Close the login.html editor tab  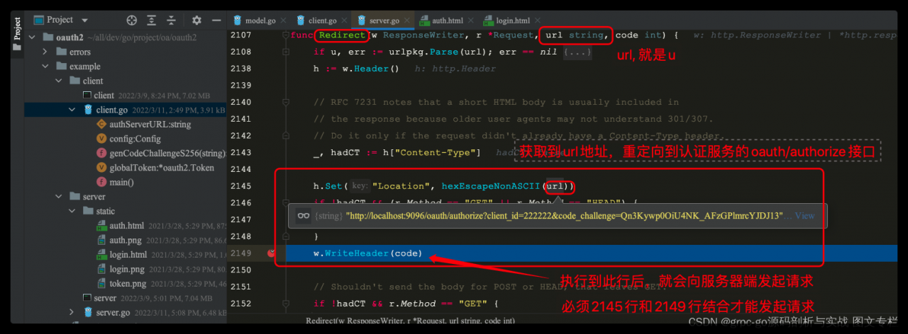tap(537, 21)
